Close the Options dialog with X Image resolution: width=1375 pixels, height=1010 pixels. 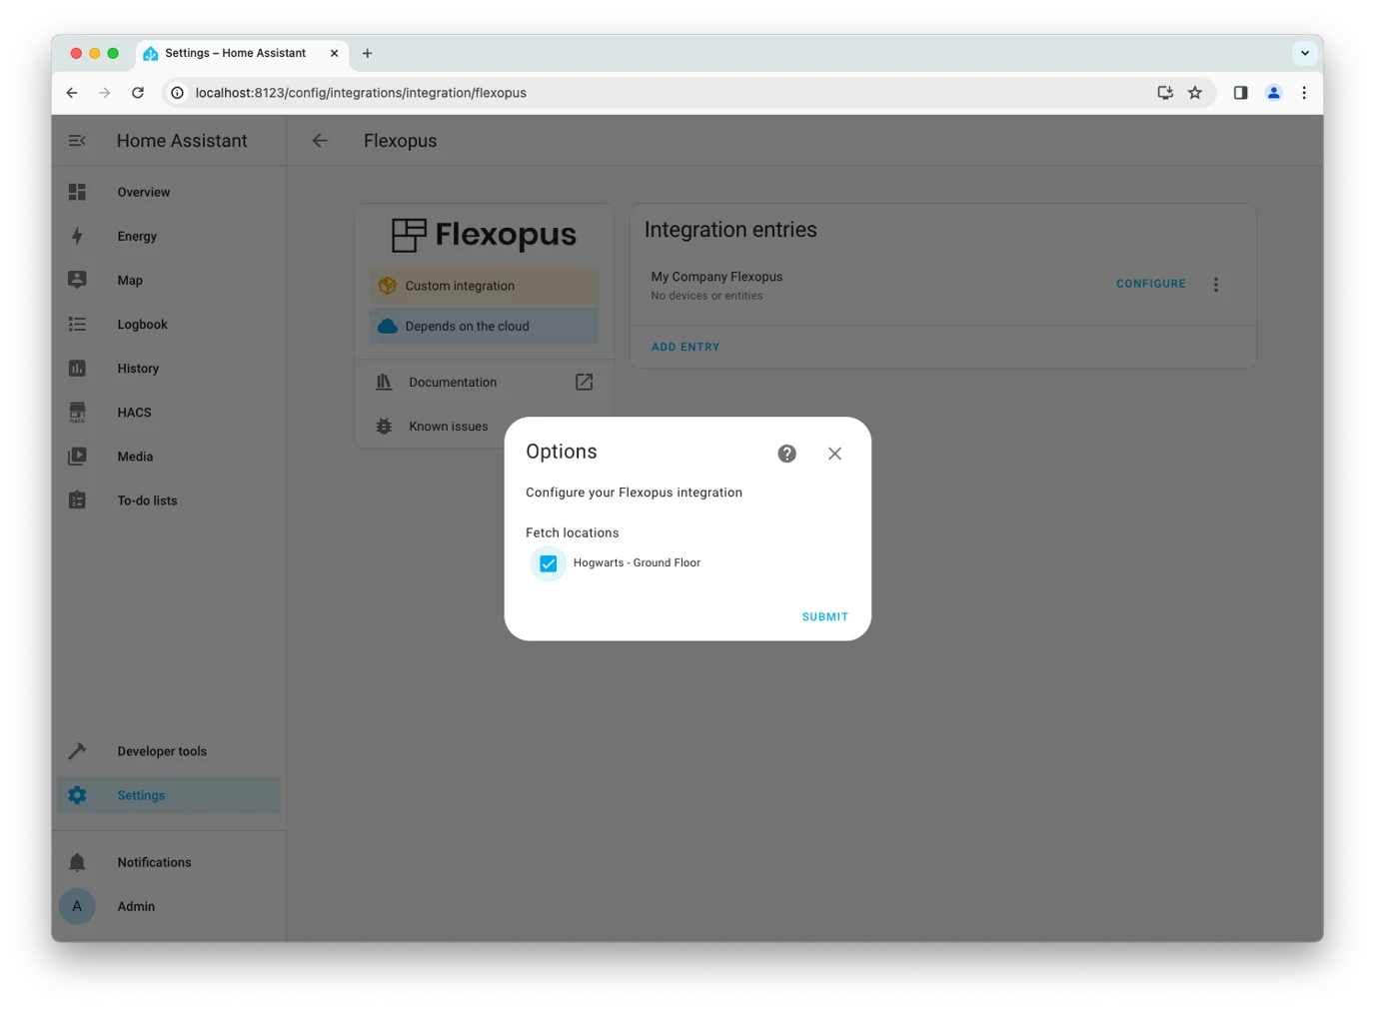pos(834,454)
